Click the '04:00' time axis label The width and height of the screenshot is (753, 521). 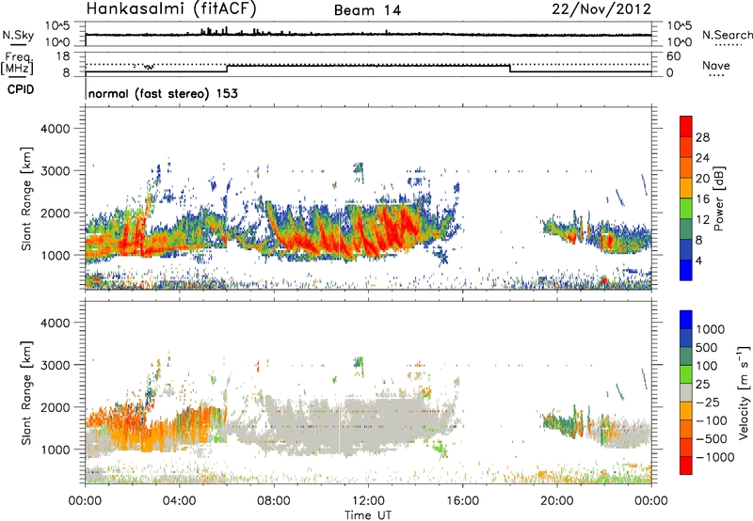(179, 501)
